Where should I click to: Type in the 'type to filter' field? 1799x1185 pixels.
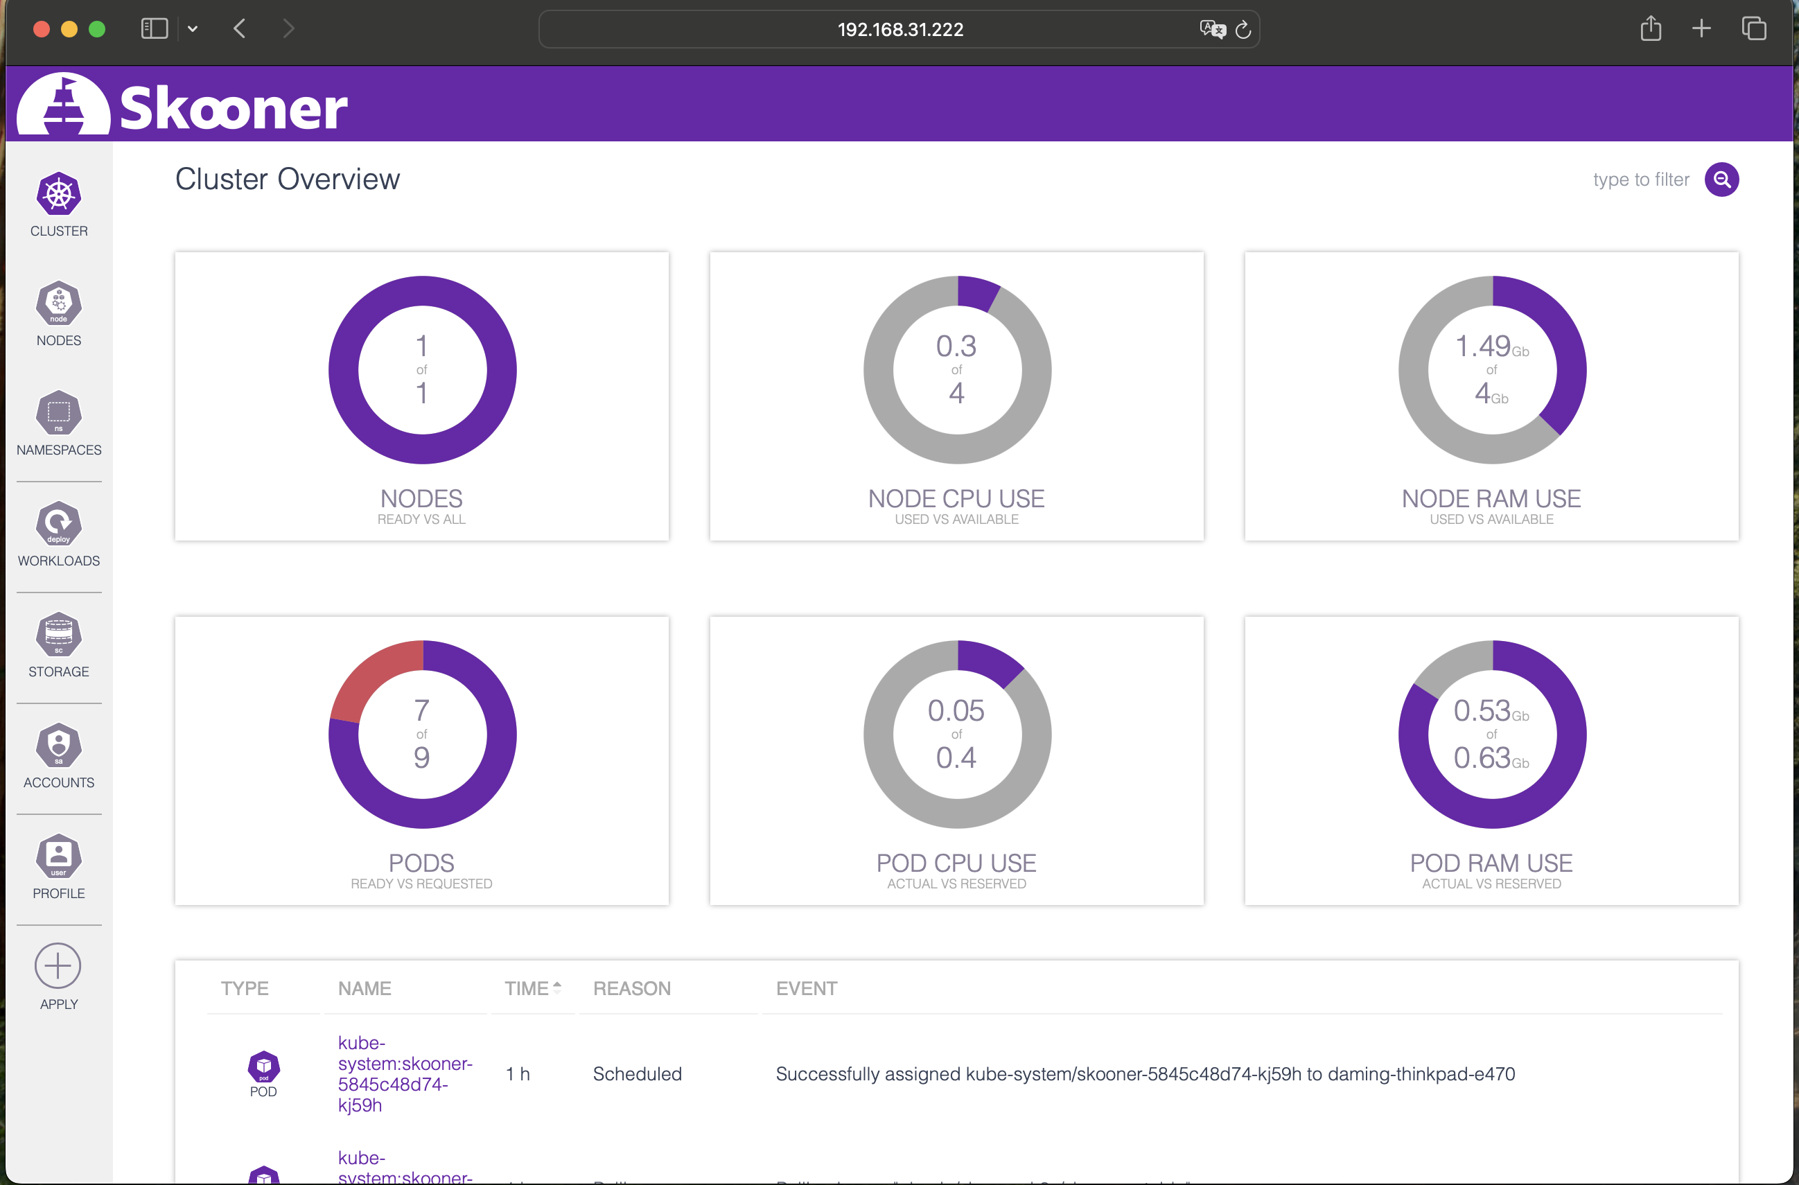1639,180
